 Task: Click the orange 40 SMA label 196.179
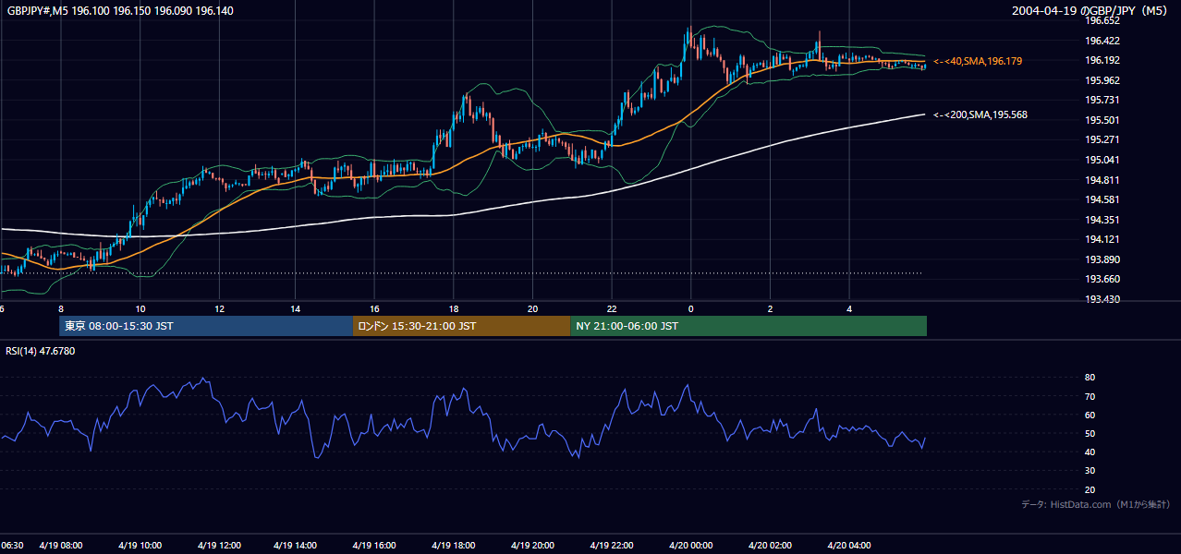pos(977,61)
